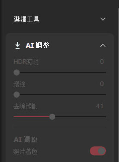Screen dimensions: 119x162
Task: Click the AI 還原 section heading
Action: (x=25, y=140)
